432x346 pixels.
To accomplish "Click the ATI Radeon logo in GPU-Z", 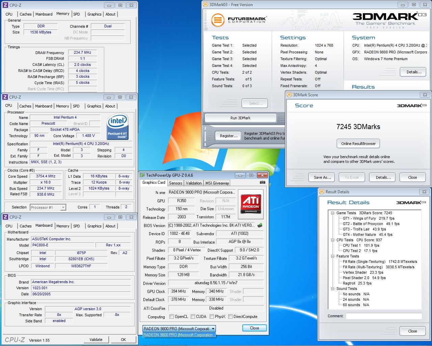I will (251, 203).
